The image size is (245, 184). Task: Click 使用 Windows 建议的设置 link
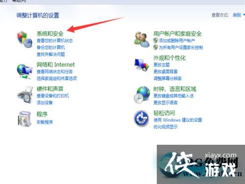pyautogui.click(x=178, y=120)
